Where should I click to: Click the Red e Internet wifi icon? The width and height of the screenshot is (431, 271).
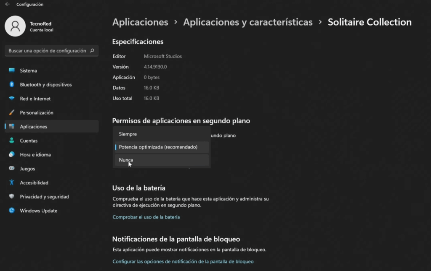coord(11,98)
